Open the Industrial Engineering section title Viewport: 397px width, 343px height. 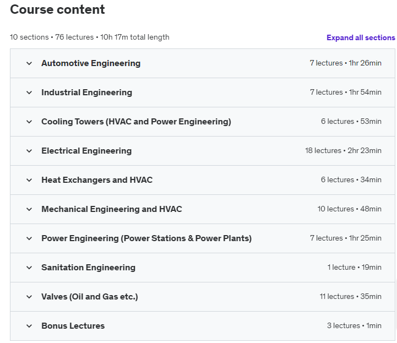tap(87, 92)
